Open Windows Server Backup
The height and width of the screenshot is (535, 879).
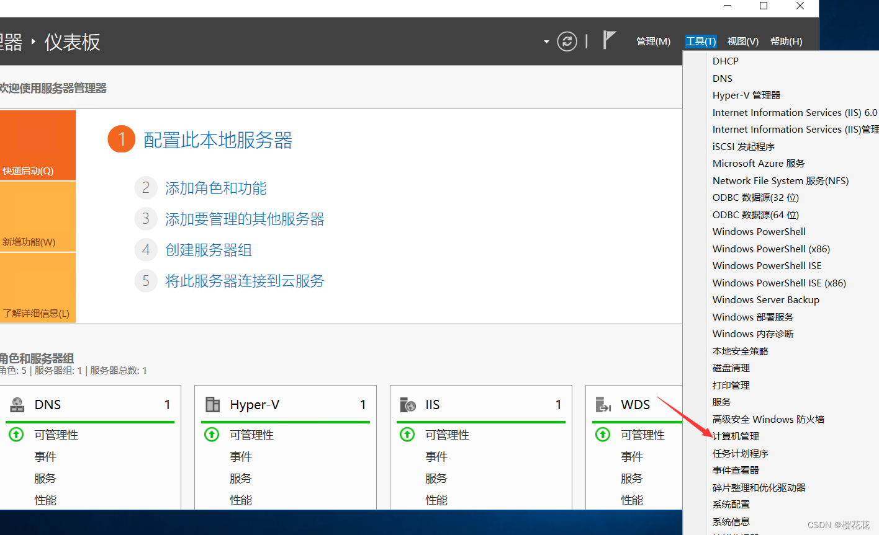point(766,300)
